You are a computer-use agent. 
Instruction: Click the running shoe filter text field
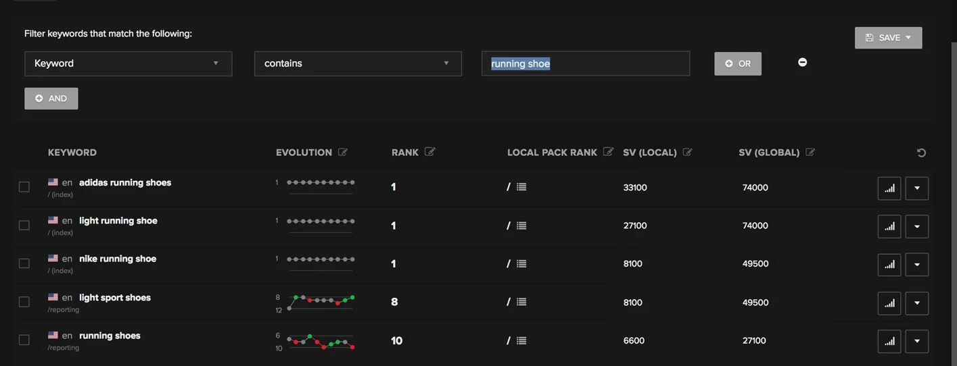585,63
